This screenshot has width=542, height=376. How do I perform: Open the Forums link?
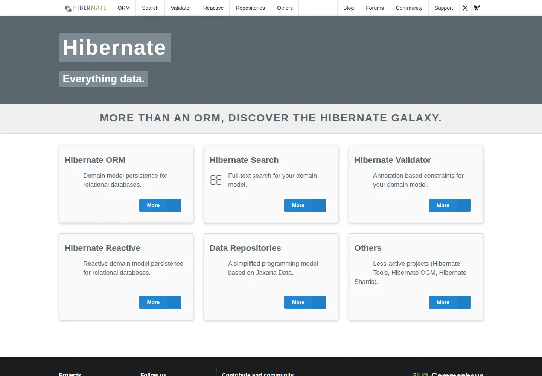375,8
